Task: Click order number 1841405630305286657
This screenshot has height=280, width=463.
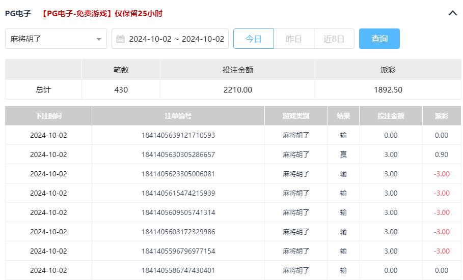Action: click(x=178, y=154)
